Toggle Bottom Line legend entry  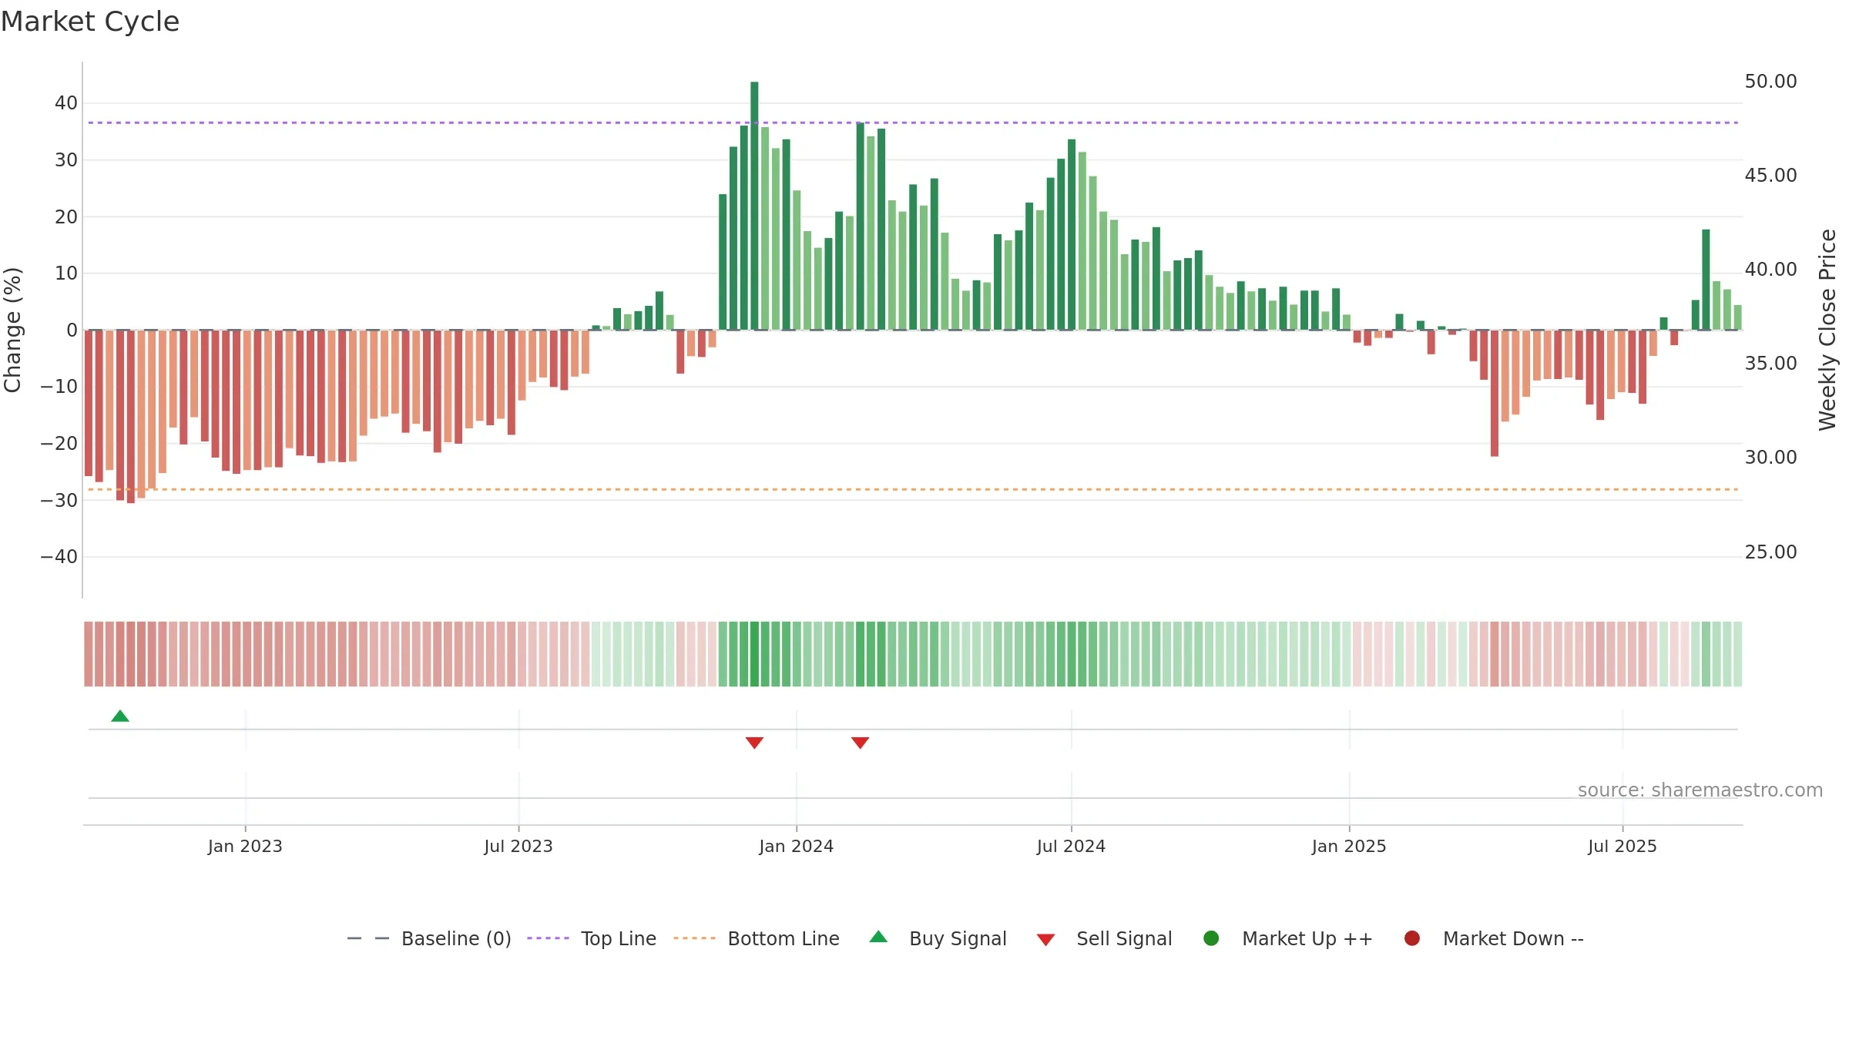click(x=757, y=939)
